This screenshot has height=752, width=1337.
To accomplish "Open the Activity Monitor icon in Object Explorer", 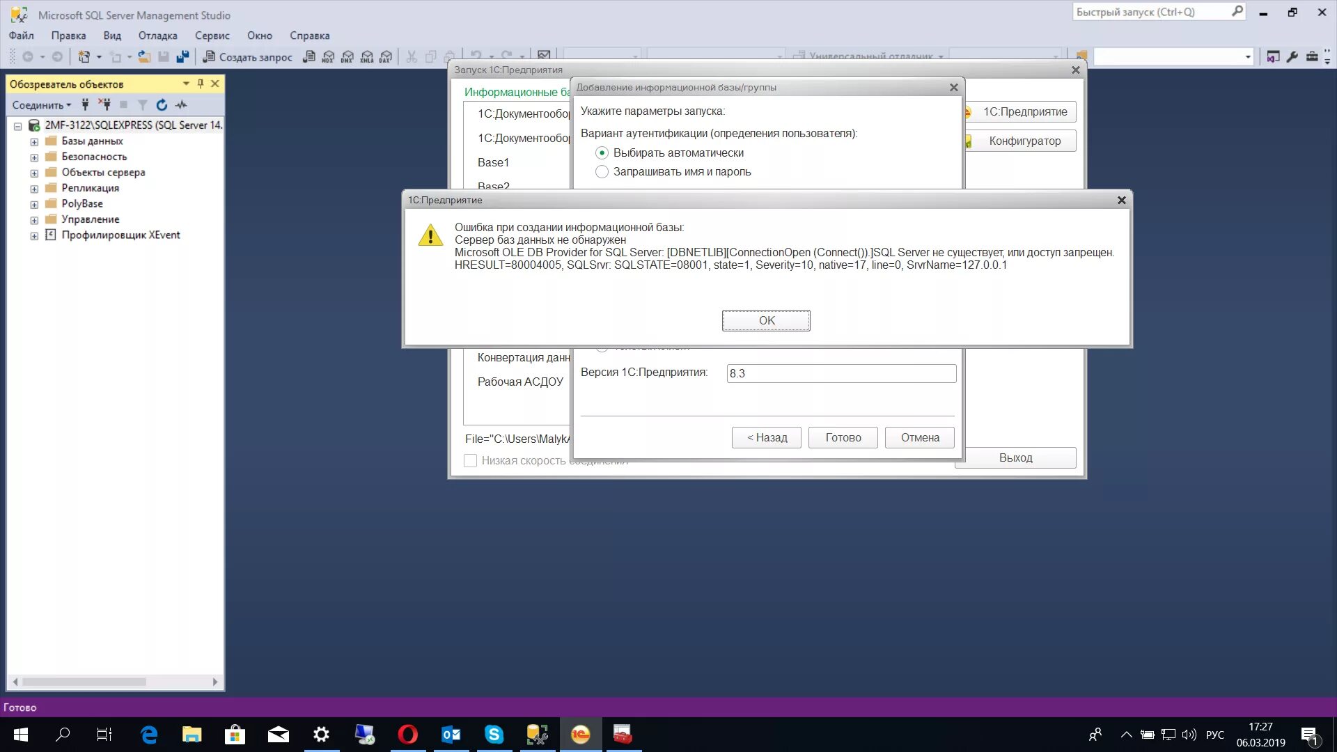I will click(181, 105).
